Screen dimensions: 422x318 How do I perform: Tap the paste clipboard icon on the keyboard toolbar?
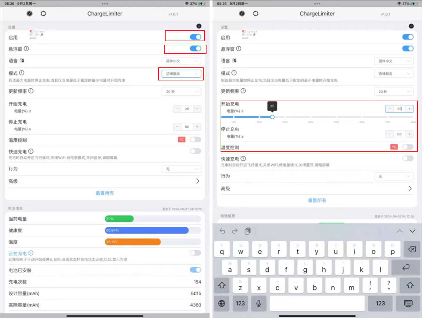pos(247,231)
